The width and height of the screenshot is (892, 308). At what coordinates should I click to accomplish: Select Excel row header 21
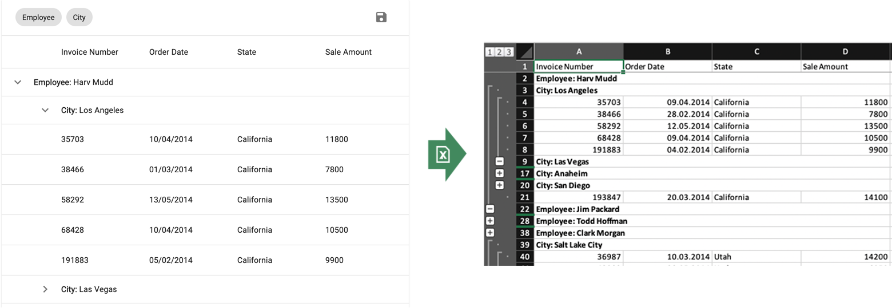[525, 197]
